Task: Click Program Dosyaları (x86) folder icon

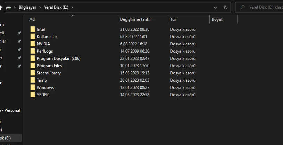Action: pyautogui.click(x=33, y=58)
